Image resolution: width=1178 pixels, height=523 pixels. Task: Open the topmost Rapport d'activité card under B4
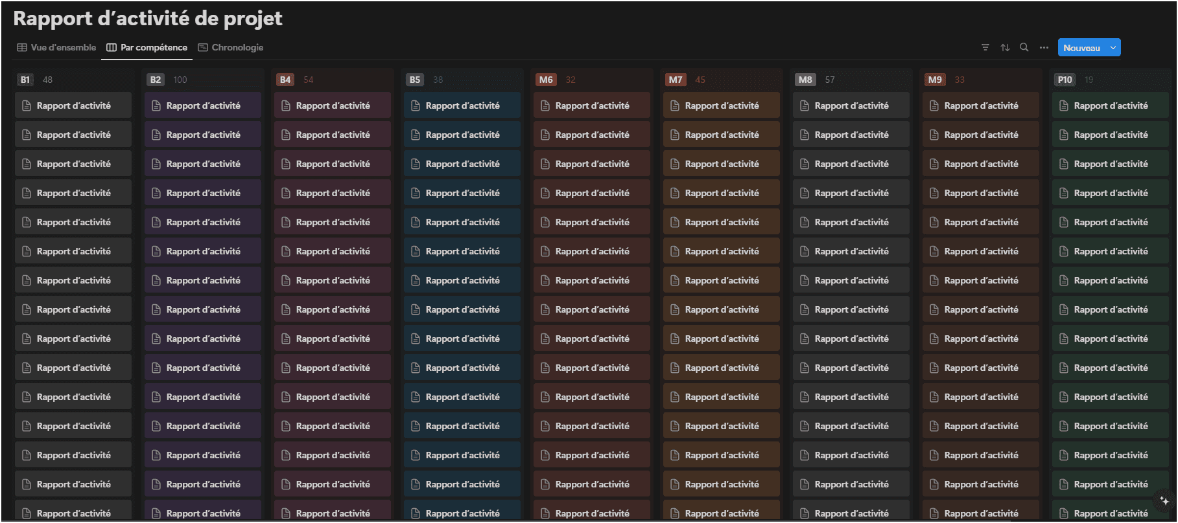pyautogui.click(x=333, y=106)
